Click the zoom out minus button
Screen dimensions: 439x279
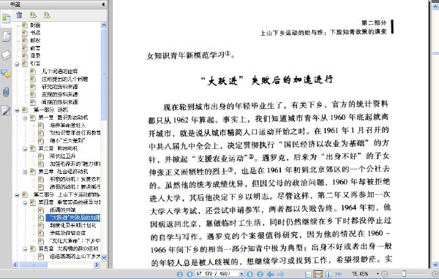384,274
